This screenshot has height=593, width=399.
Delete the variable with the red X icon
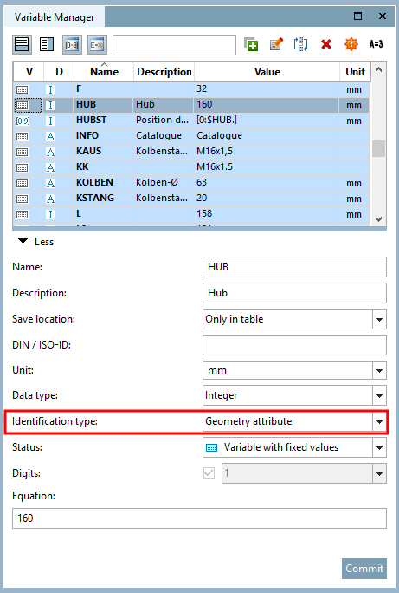point(326,44)
